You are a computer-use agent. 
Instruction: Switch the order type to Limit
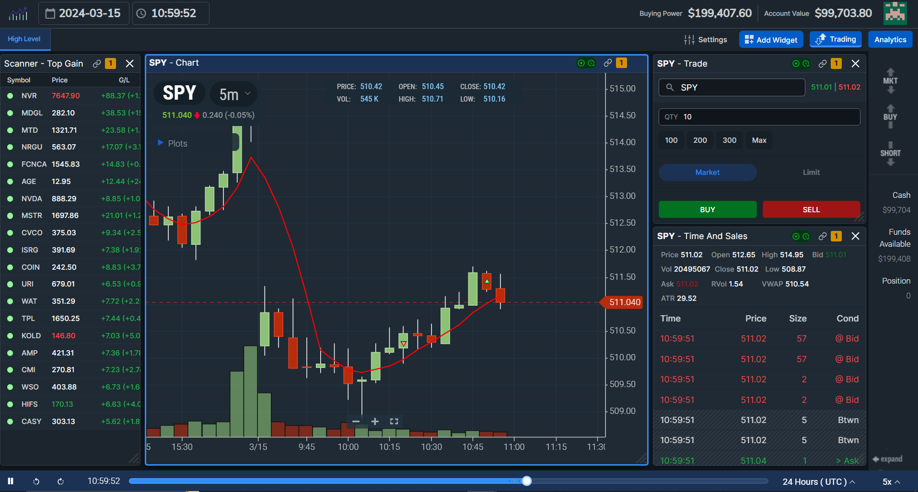[x=811, y=172]
